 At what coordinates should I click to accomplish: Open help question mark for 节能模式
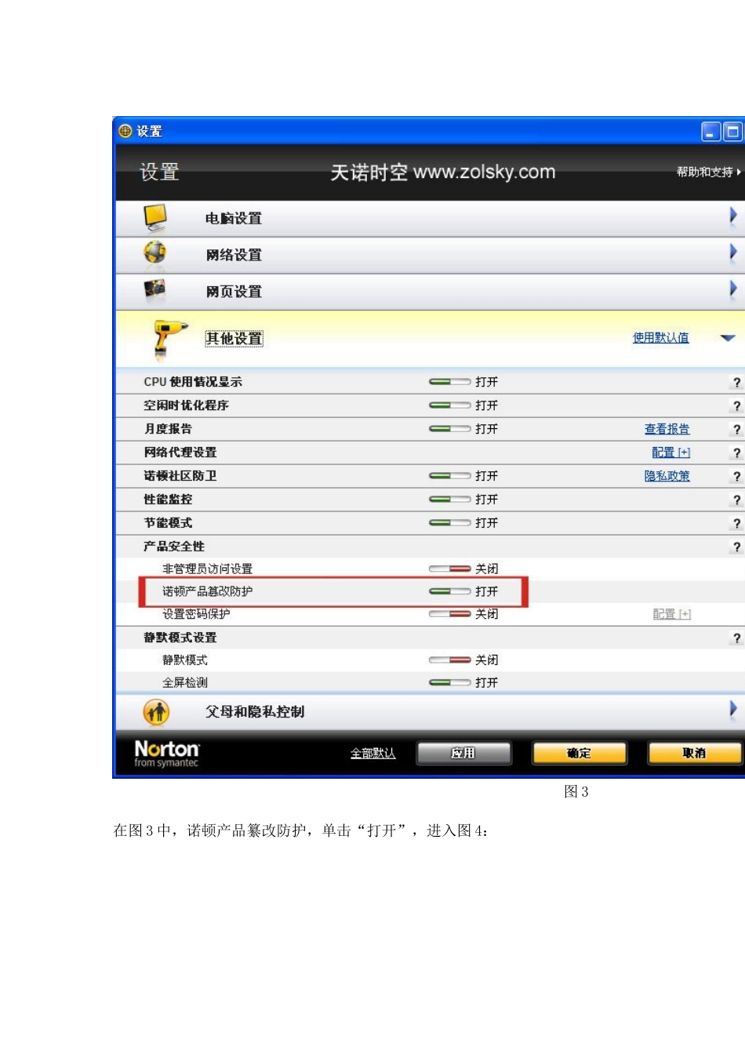click(x=736, y=523)
